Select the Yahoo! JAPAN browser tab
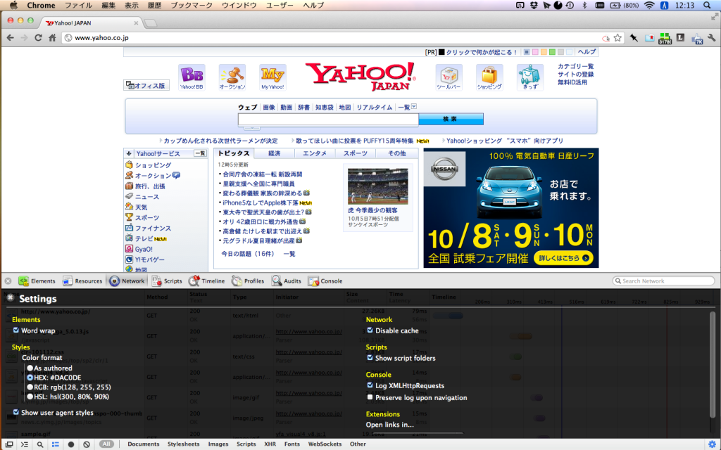Screen dimensions: 721x450 pos(91,23)
